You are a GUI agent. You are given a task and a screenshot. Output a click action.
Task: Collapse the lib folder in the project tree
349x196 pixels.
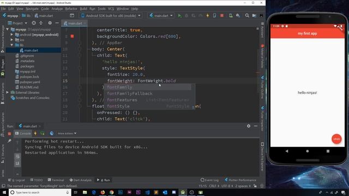(12, 45)
